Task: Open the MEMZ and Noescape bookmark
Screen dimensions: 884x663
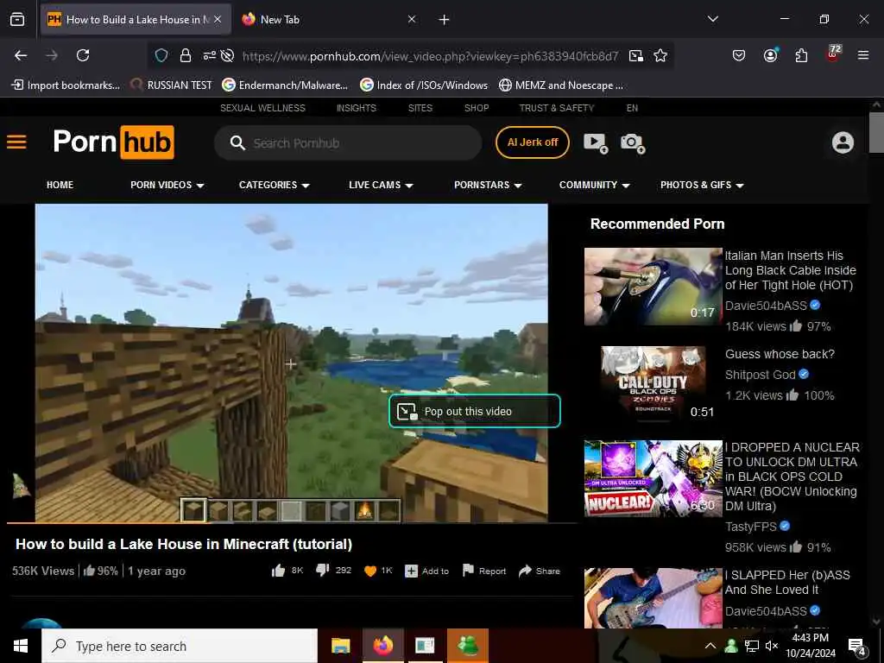Action: (x=561, y=85)
